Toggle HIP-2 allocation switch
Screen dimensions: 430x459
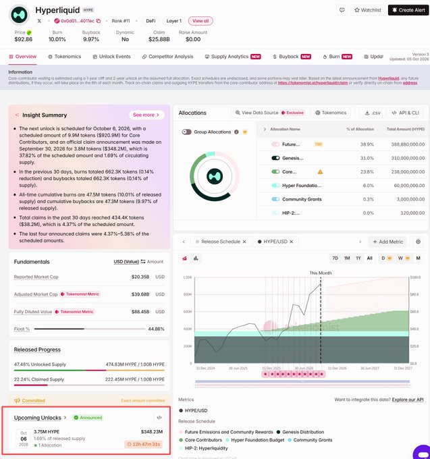275,213
